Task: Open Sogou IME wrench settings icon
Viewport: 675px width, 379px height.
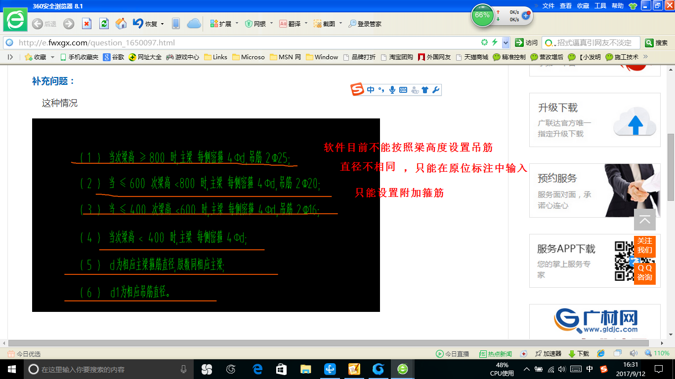Action: pos(435,90)
